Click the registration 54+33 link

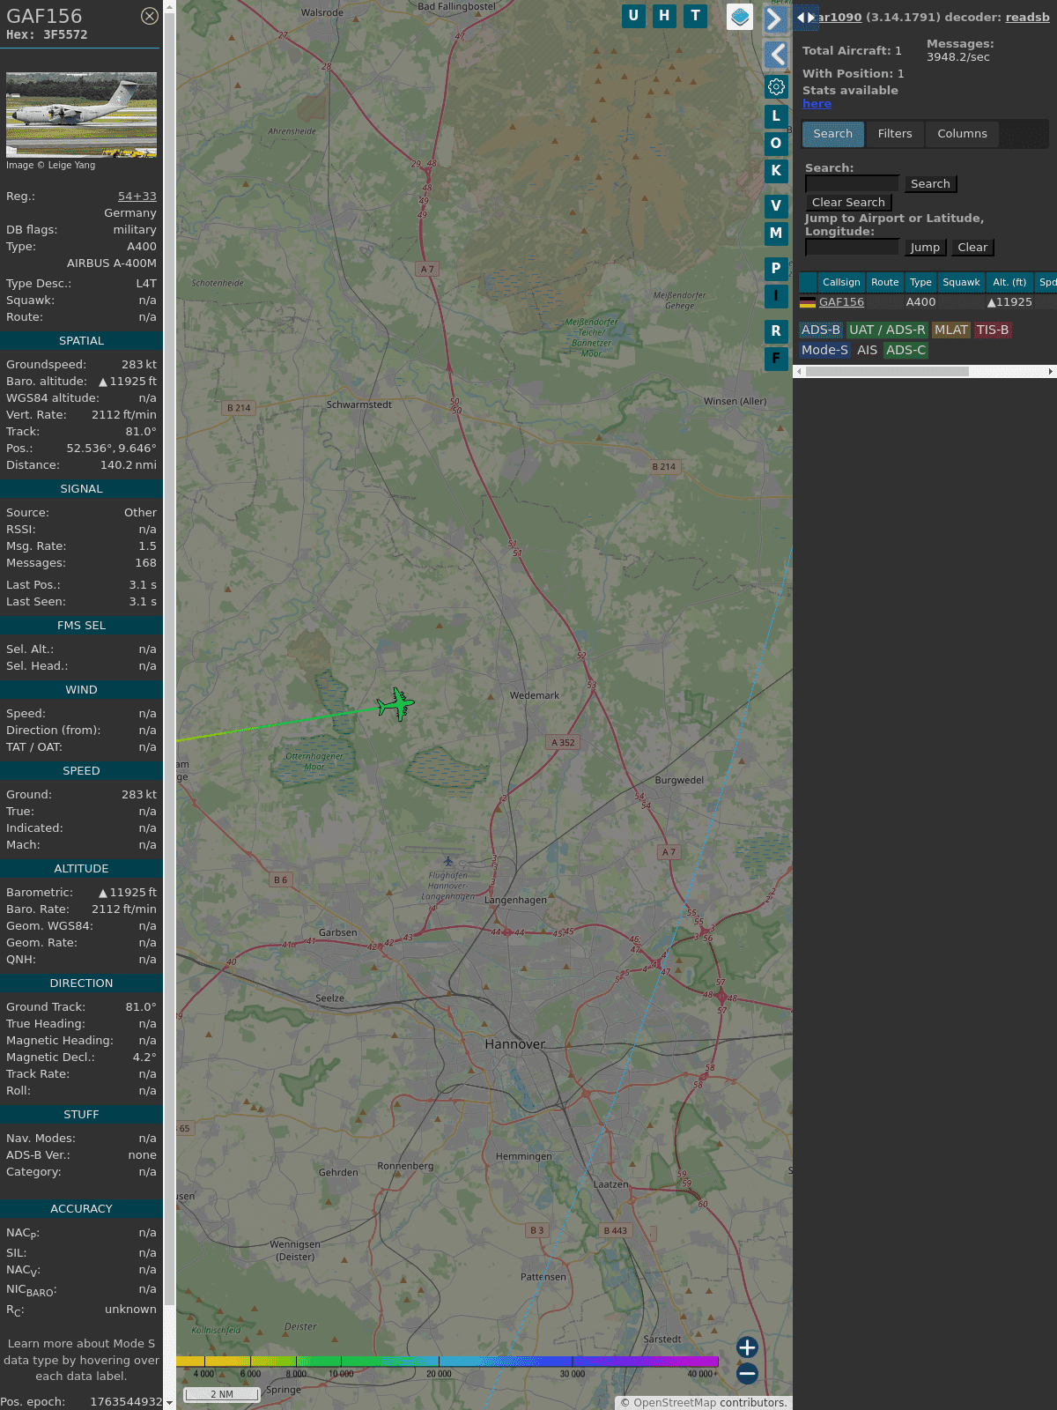point(137,197)
